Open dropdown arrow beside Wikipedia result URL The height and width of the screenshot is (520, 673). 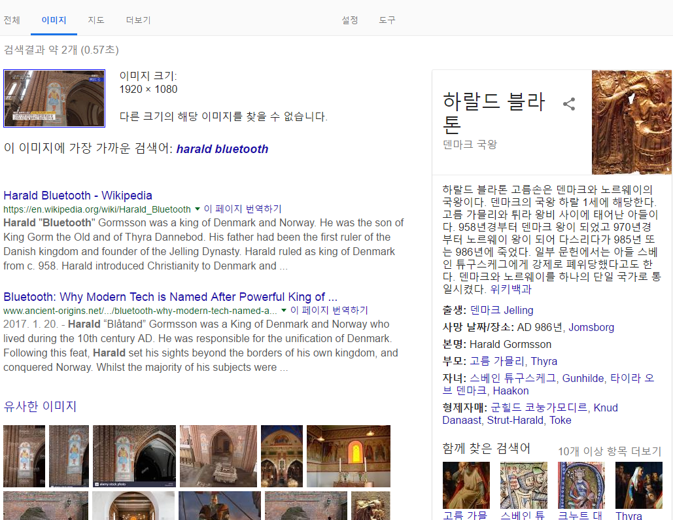coord(197,209)
